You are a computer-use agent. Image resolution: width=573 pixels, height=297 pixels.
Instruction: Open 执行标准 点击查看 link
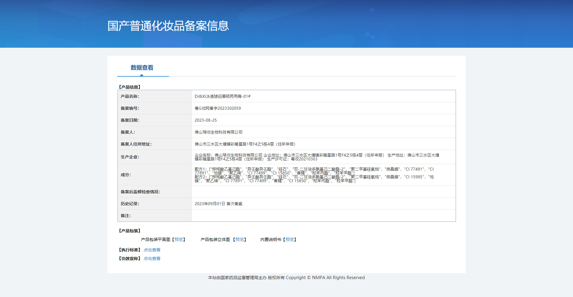pos(152,250)
